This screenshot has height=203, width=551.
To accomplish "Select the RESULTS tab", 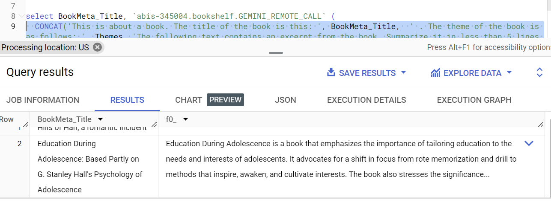I will pos(127,100).
